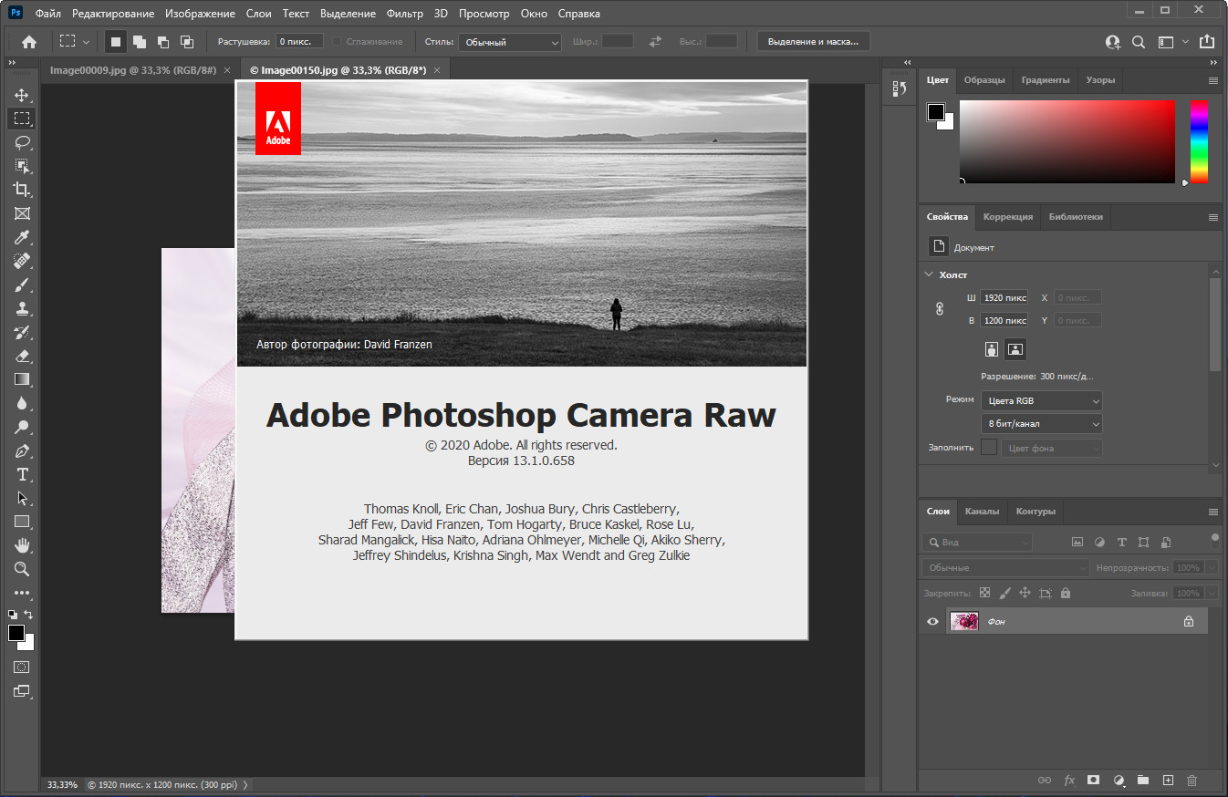The width and height of the screenshot is (1228, 797).
Task: Open the Изображение menu
Action: pyautogui.click(x=201, y=14)
